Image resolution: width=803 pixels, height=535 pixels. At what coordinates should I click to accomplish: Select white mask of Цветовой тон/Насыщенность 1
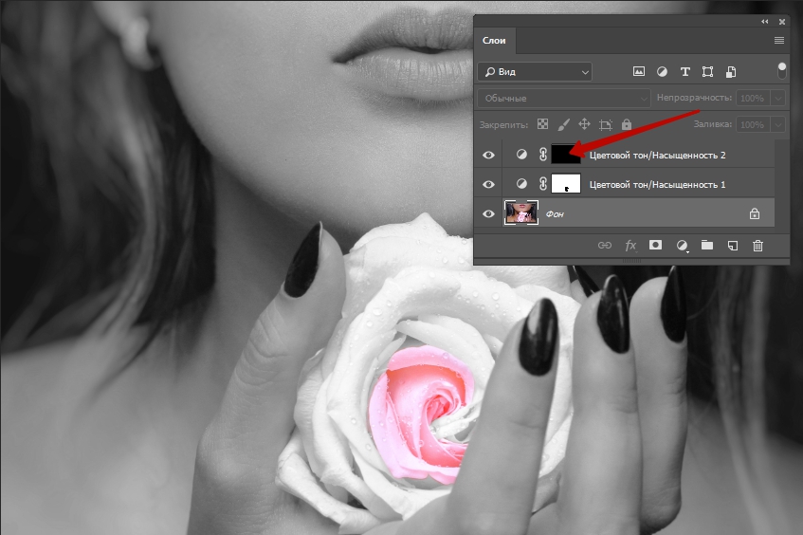coord(566,183)
